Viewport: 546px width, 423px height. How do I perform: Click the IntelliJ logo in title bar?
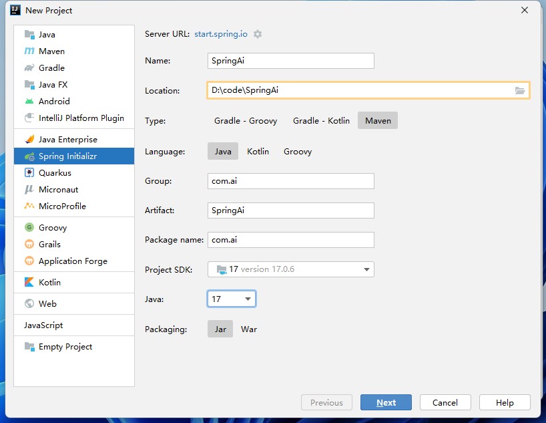click(15, 10)
